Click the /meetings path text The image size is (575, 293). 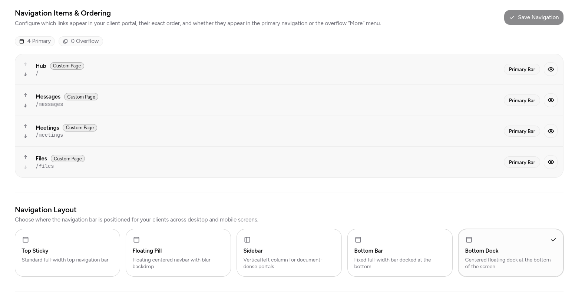click(x=49, y=135)
